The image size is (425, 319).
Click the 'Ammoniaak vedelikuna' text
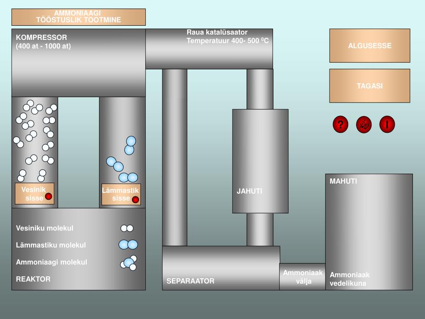pos(349,279)
